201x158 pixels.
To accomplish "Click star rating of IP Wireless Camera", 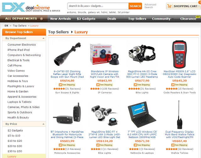I will tap(96, 89).
